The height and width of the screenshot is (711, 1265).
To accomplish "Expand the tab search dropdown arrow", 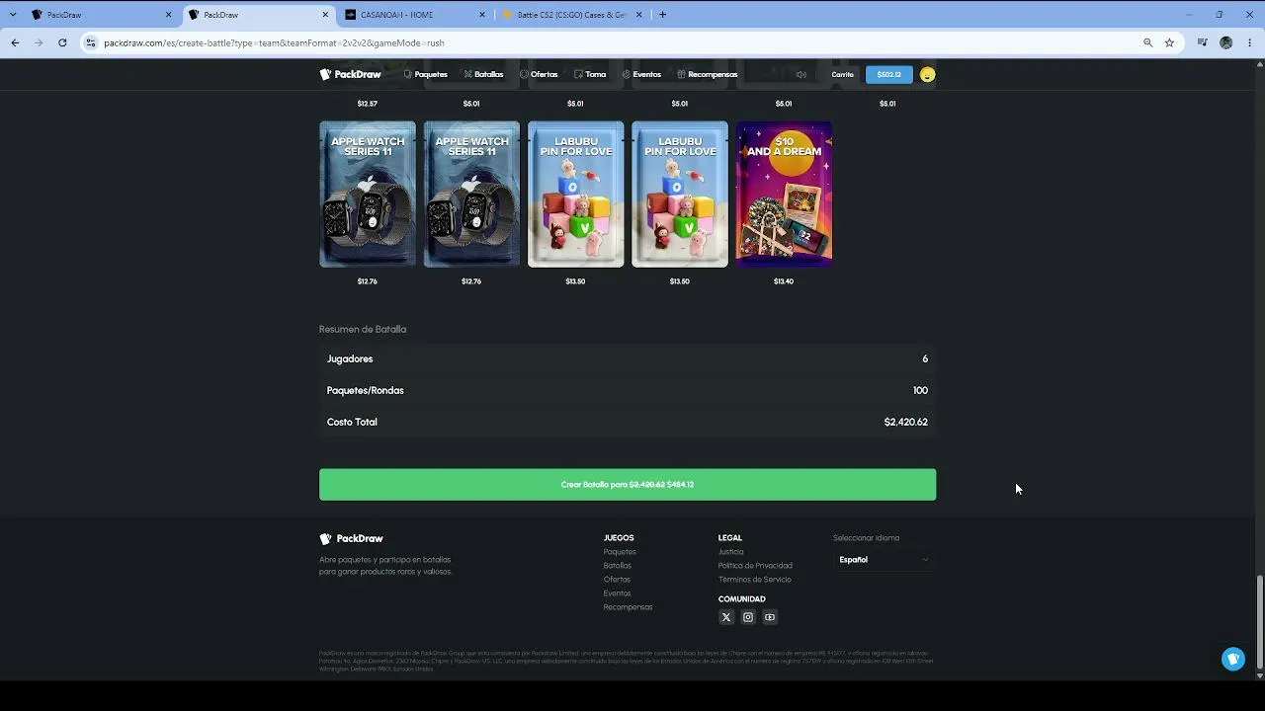I will pyautogui.click(x=13, y=15).
